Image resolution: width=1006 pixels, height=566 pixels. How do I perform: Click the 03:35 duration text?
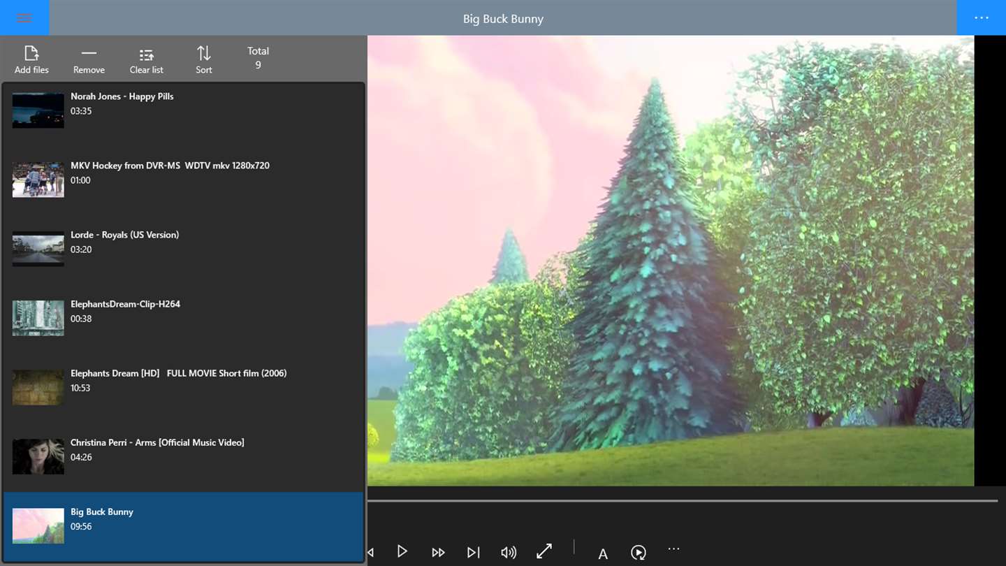(81, 111)
